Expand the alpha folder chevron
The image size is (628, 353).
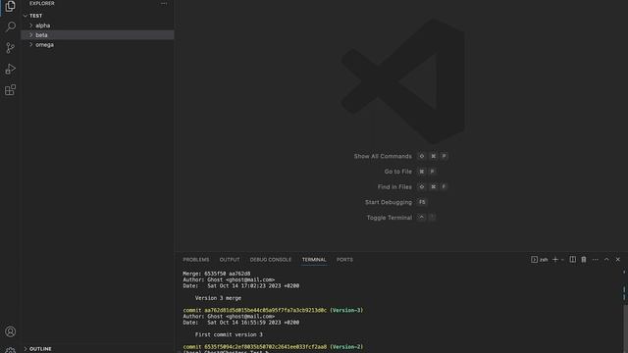(31, 25)
